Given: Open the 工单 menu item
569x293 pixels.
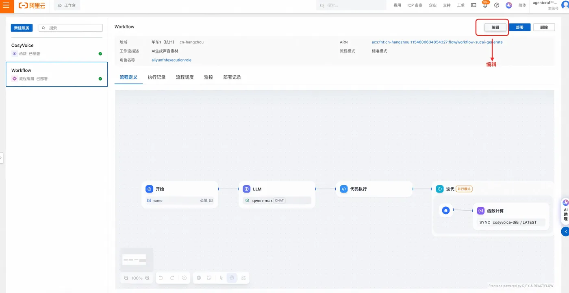Looking at the screenshot, I should (x=460, y=5).
